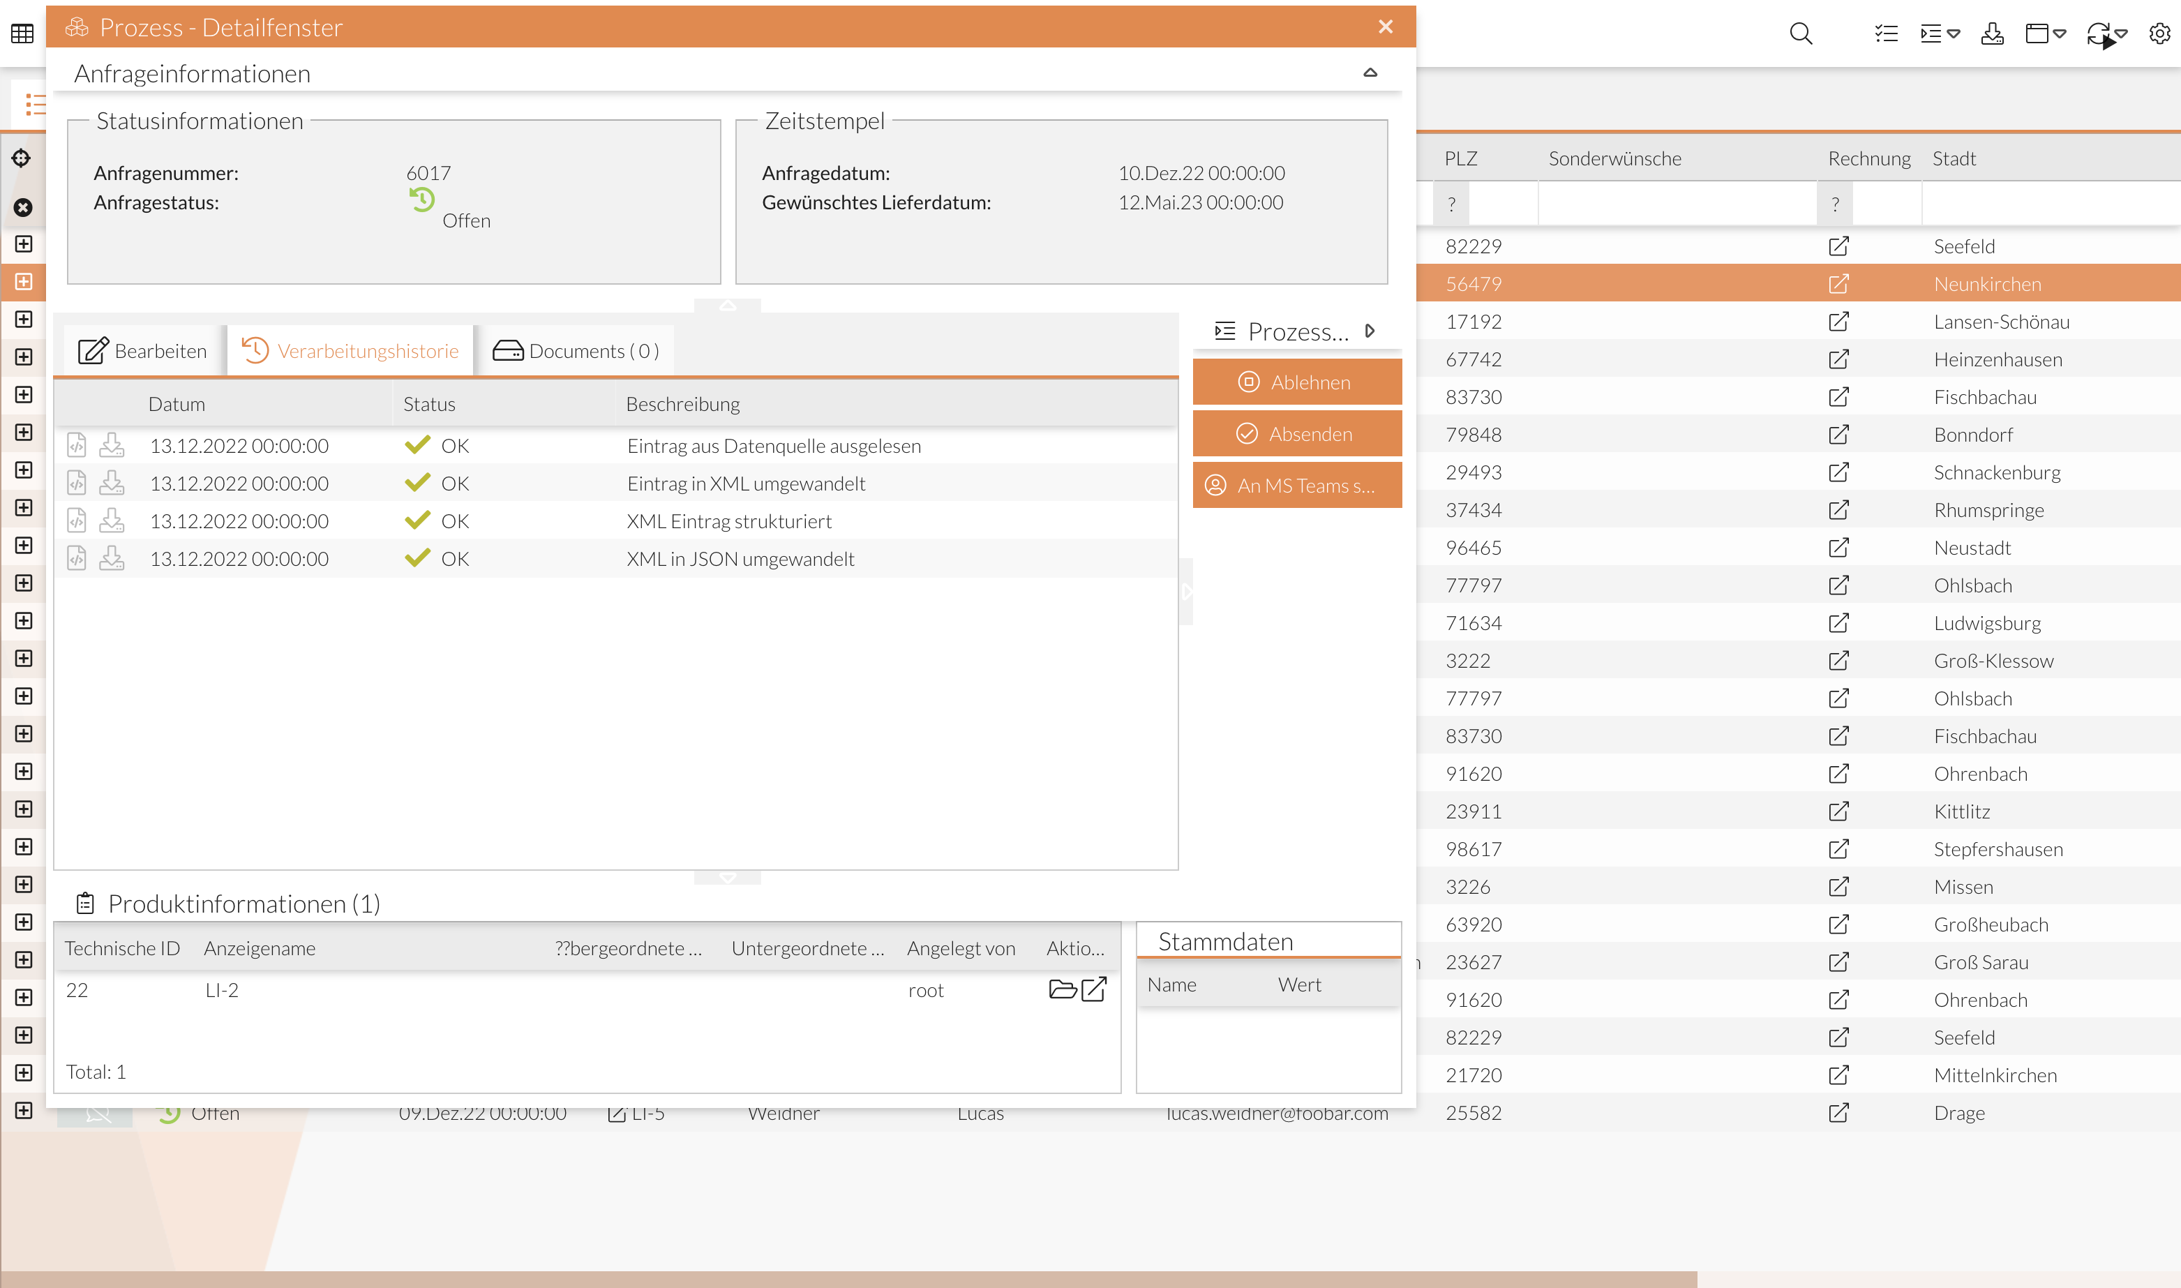This screenshot has height=1288, width=2181.
Task: Click the search magnifier icon in toolbar
Action: pos(1801,34)
